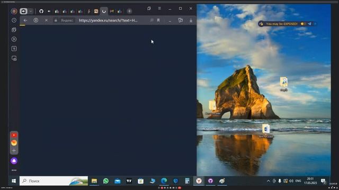
Task: Open browsing history clock in sidebar
Action: tap(14, 20)
